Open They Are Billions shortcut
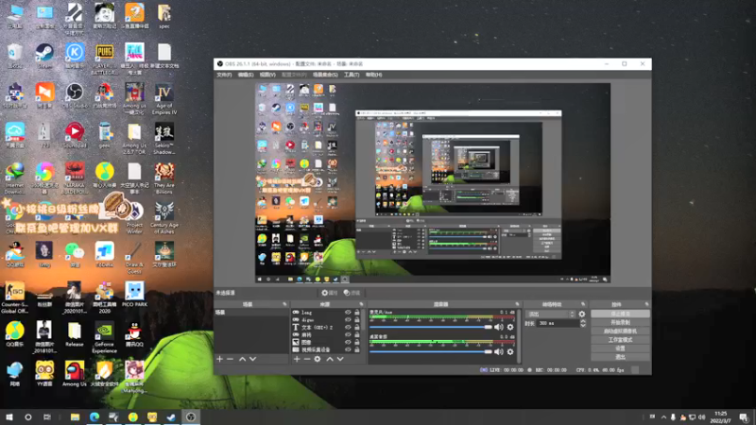This screenshot has width=756, height=425. [163, 178]
